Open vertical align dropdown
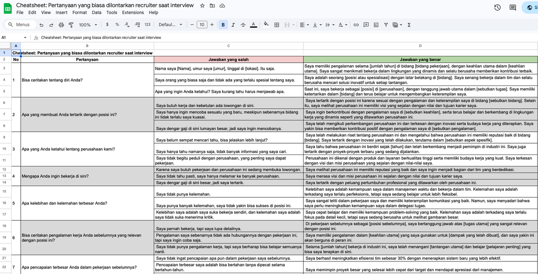The image size is (538, 274). [x=317, y=25]
